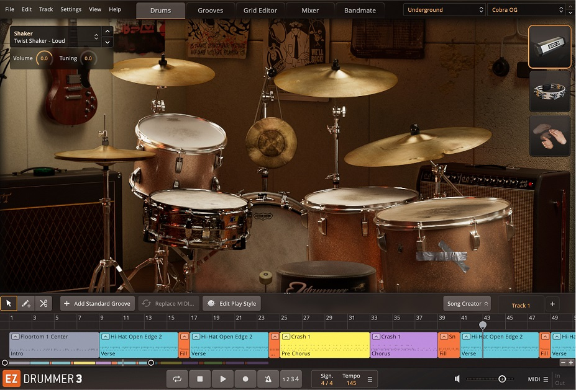Click Add Standard Groove button

point(97,303)
